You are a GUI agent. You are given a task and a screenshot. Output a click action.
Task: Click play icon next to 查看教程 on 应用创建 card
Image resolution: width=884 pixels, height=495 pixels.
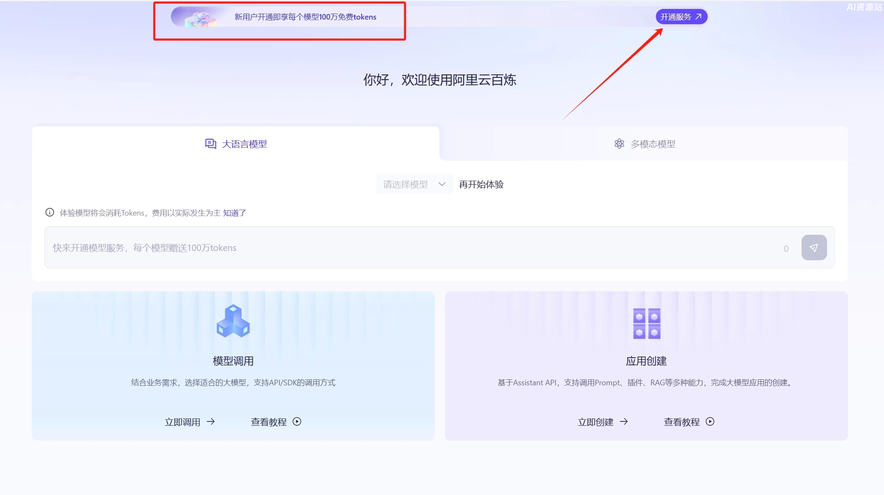(x=710, y=421)
